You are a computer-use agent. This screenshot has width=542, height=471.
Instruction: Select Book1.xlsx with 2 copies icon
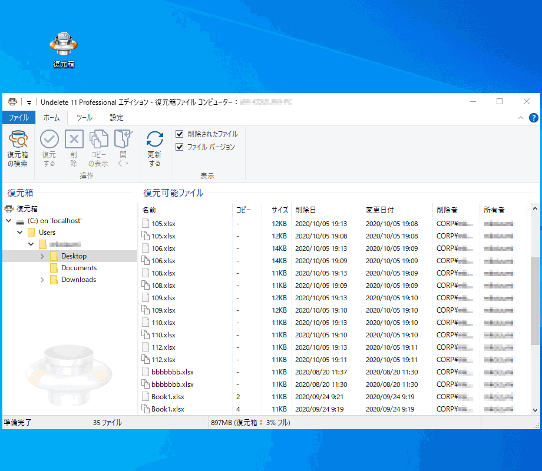(146, 396)
